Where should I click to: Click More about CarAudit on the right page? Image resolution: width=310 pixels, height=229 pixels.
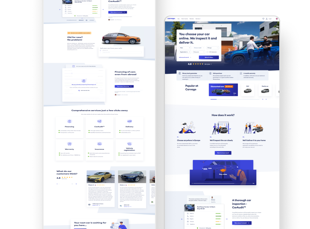point(242,223)
